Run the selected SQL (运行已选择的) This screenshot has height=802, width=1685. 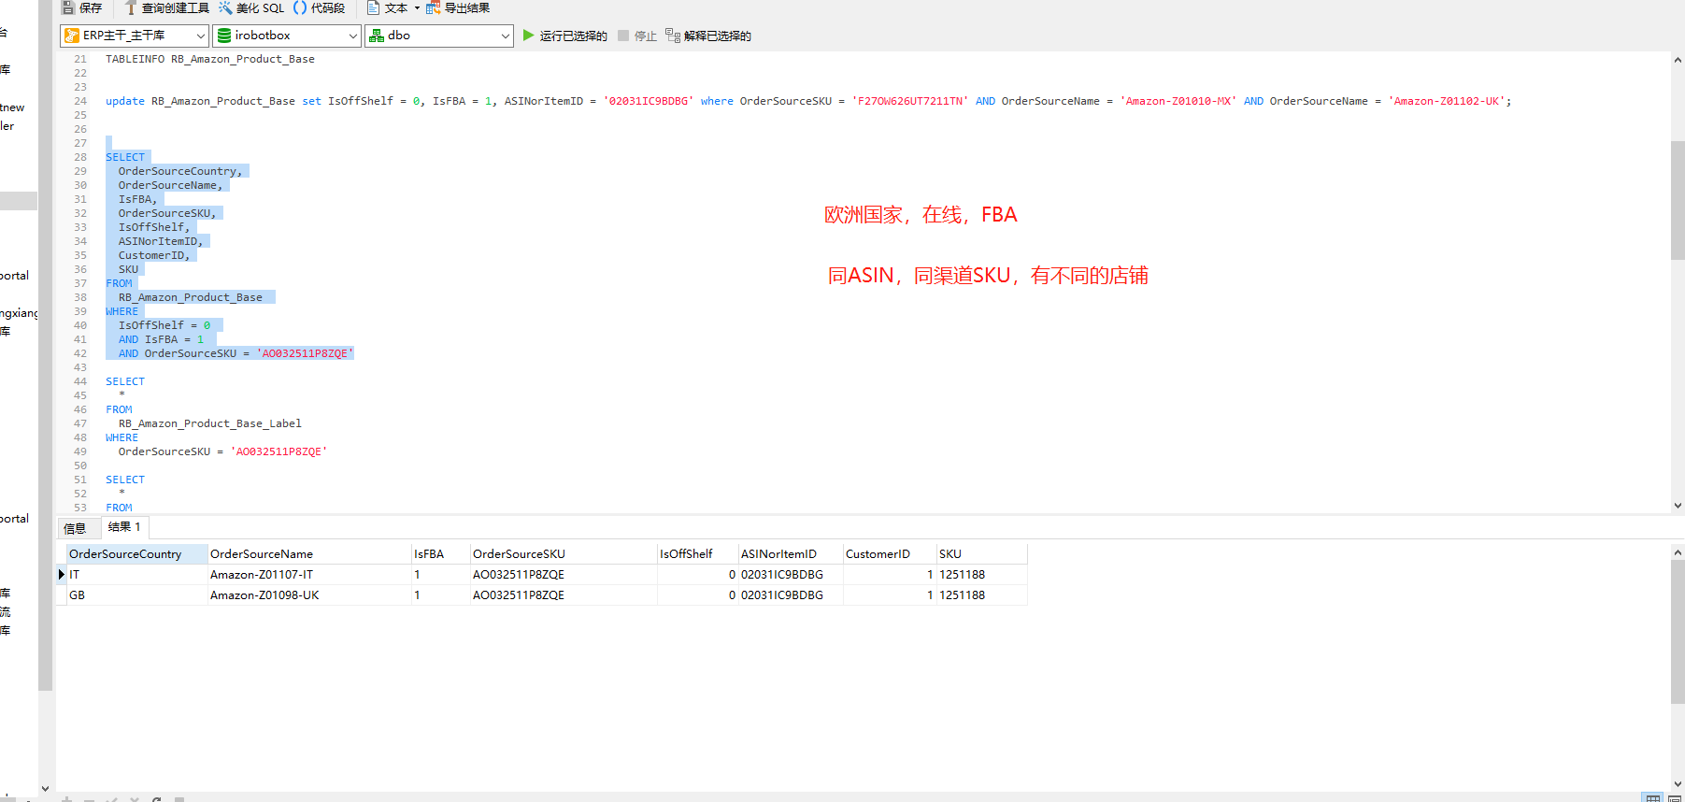point(564,36)
